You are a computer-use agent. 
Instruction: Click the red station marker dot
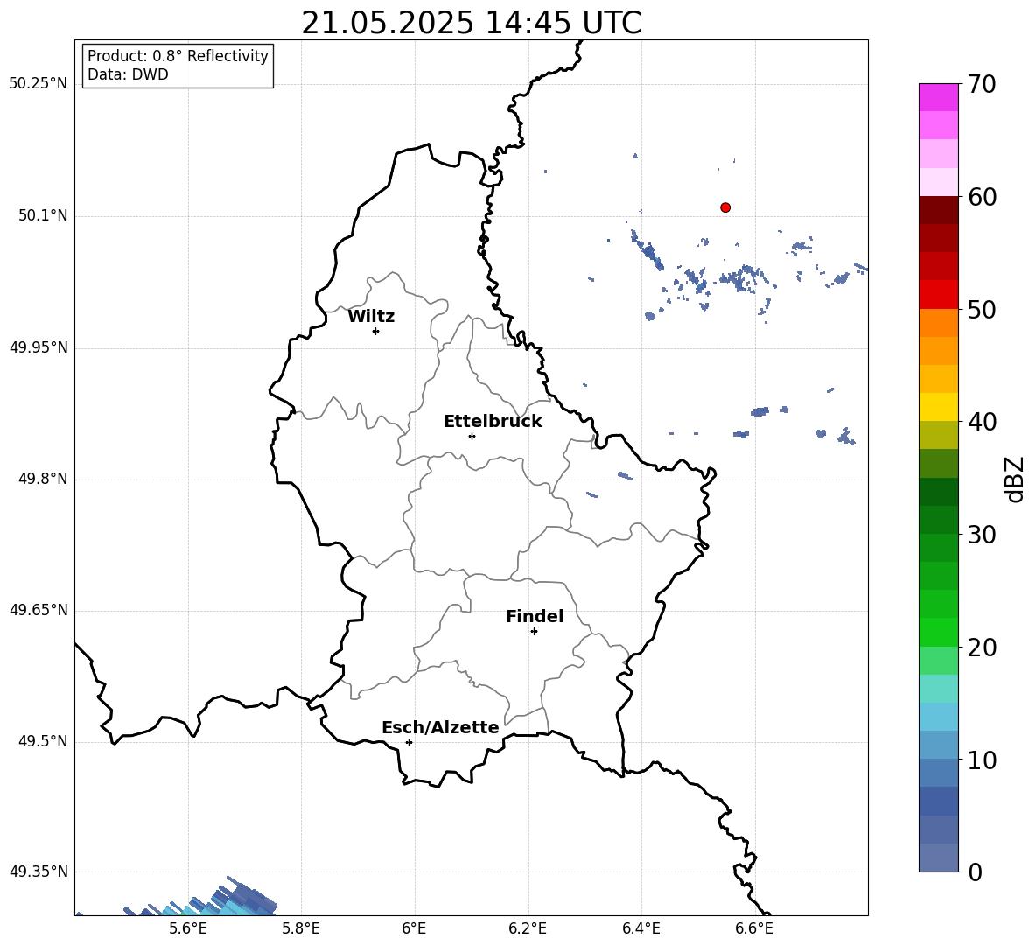[725, 207]
